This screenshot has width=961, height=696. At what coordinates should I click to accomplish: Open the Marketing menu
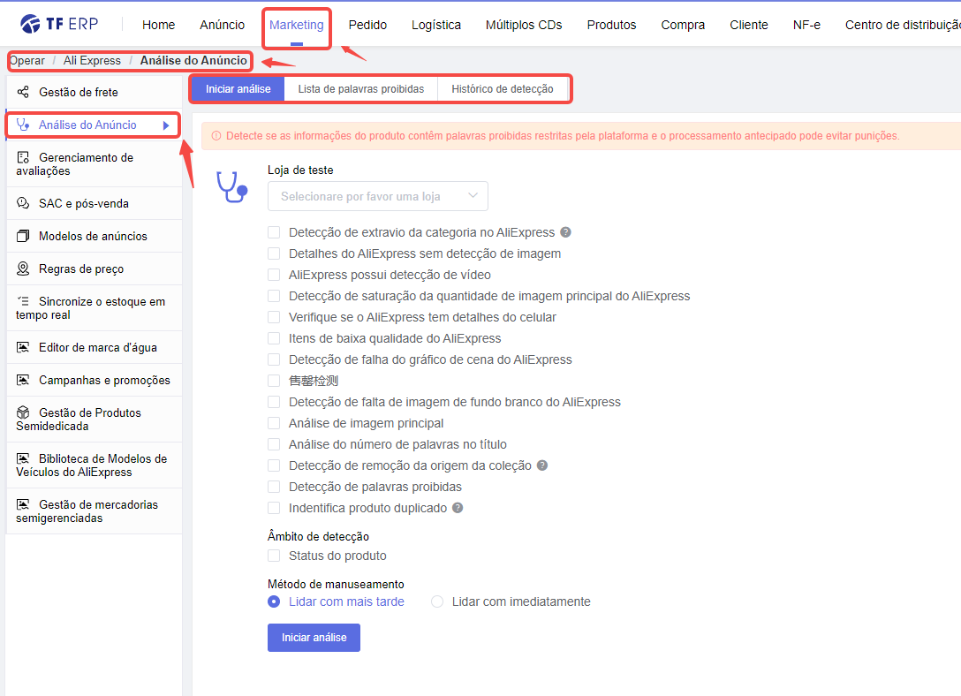[x=297, y=25]
